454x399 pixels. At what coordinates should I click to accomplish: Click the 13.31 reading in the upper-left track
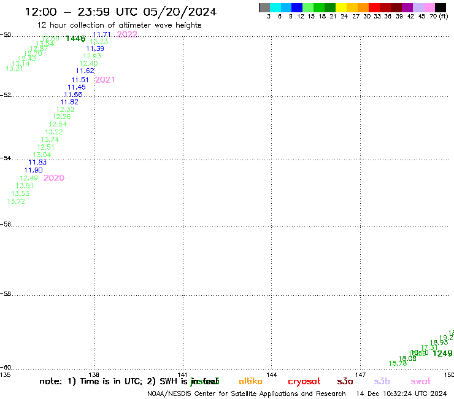(14, 68)
